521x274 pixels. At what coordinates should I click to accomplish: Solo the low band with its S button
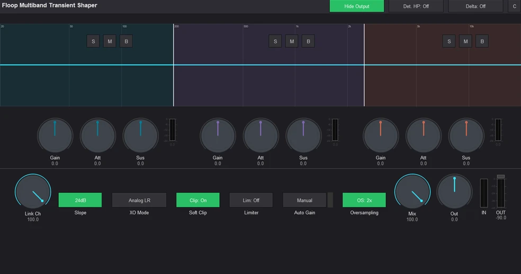[x=93, y=41]
